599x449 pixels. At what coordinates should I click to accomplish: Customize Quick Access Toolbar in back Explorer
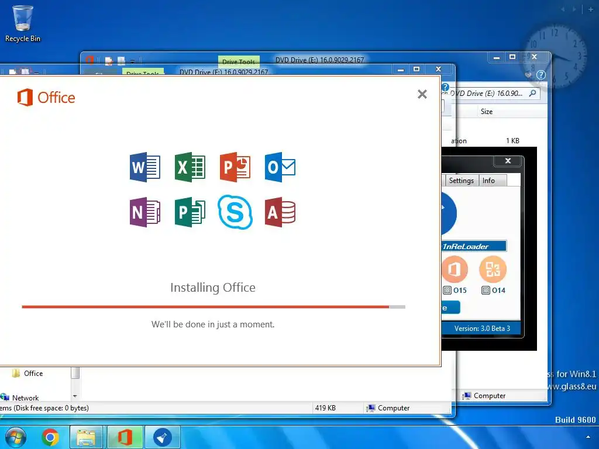click(x=132, y=61)
